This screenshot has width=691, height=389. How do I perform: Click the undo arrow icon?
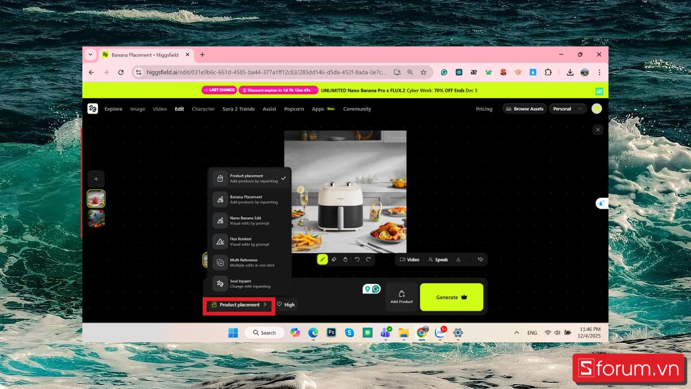pos(357,259)
